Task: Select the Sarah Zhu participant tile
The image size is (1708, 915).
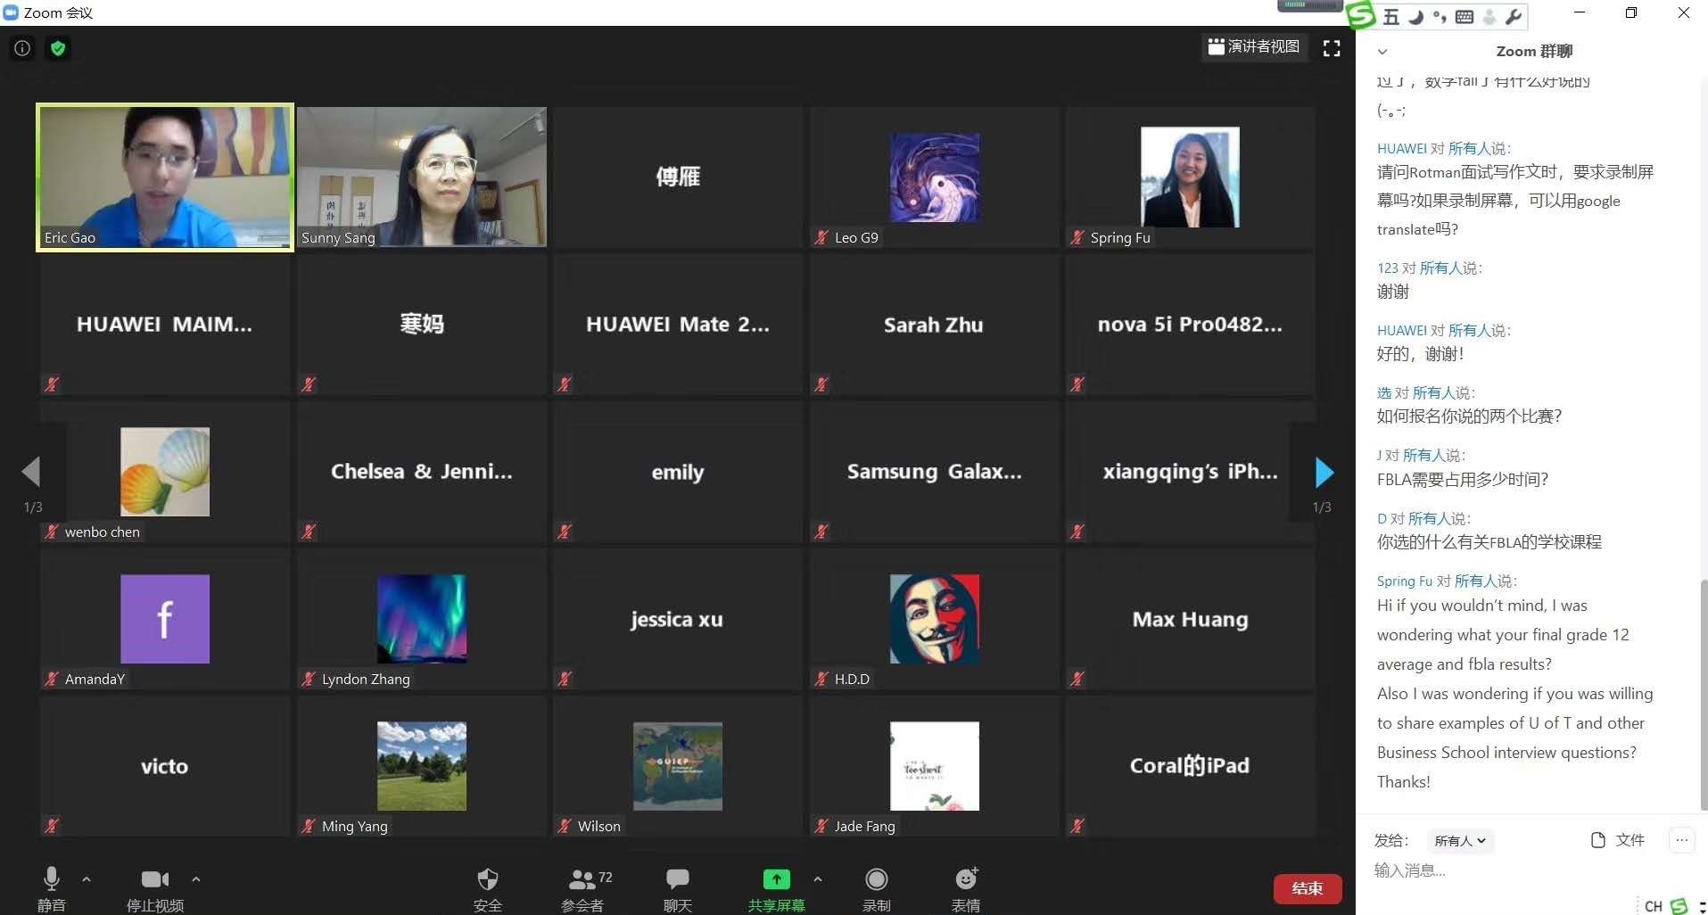Action: pos(934,325)
